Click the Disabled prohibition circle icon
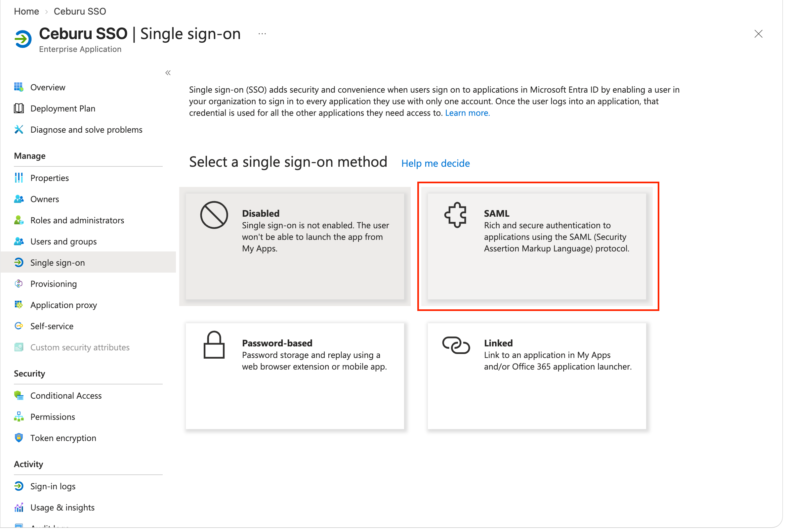Image resolution: width=785 pixels, height=530 pixels. (x=215, y=215)
